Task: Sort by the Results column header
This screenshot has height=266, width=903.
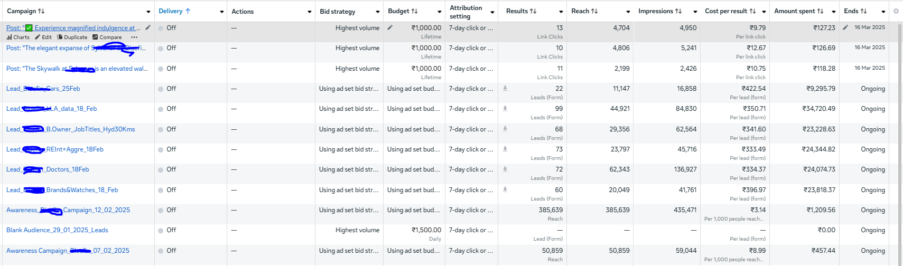Action: tap(521, 11)
